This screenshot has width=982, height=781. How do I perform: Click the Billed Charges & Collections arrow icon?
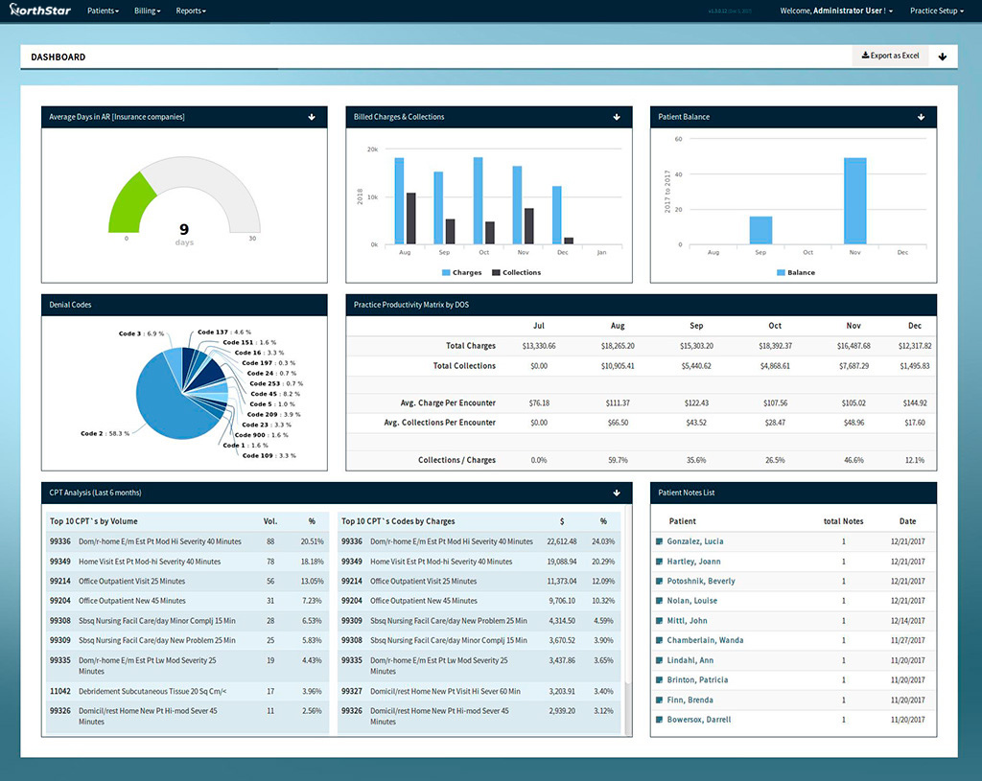coord(617,117)
